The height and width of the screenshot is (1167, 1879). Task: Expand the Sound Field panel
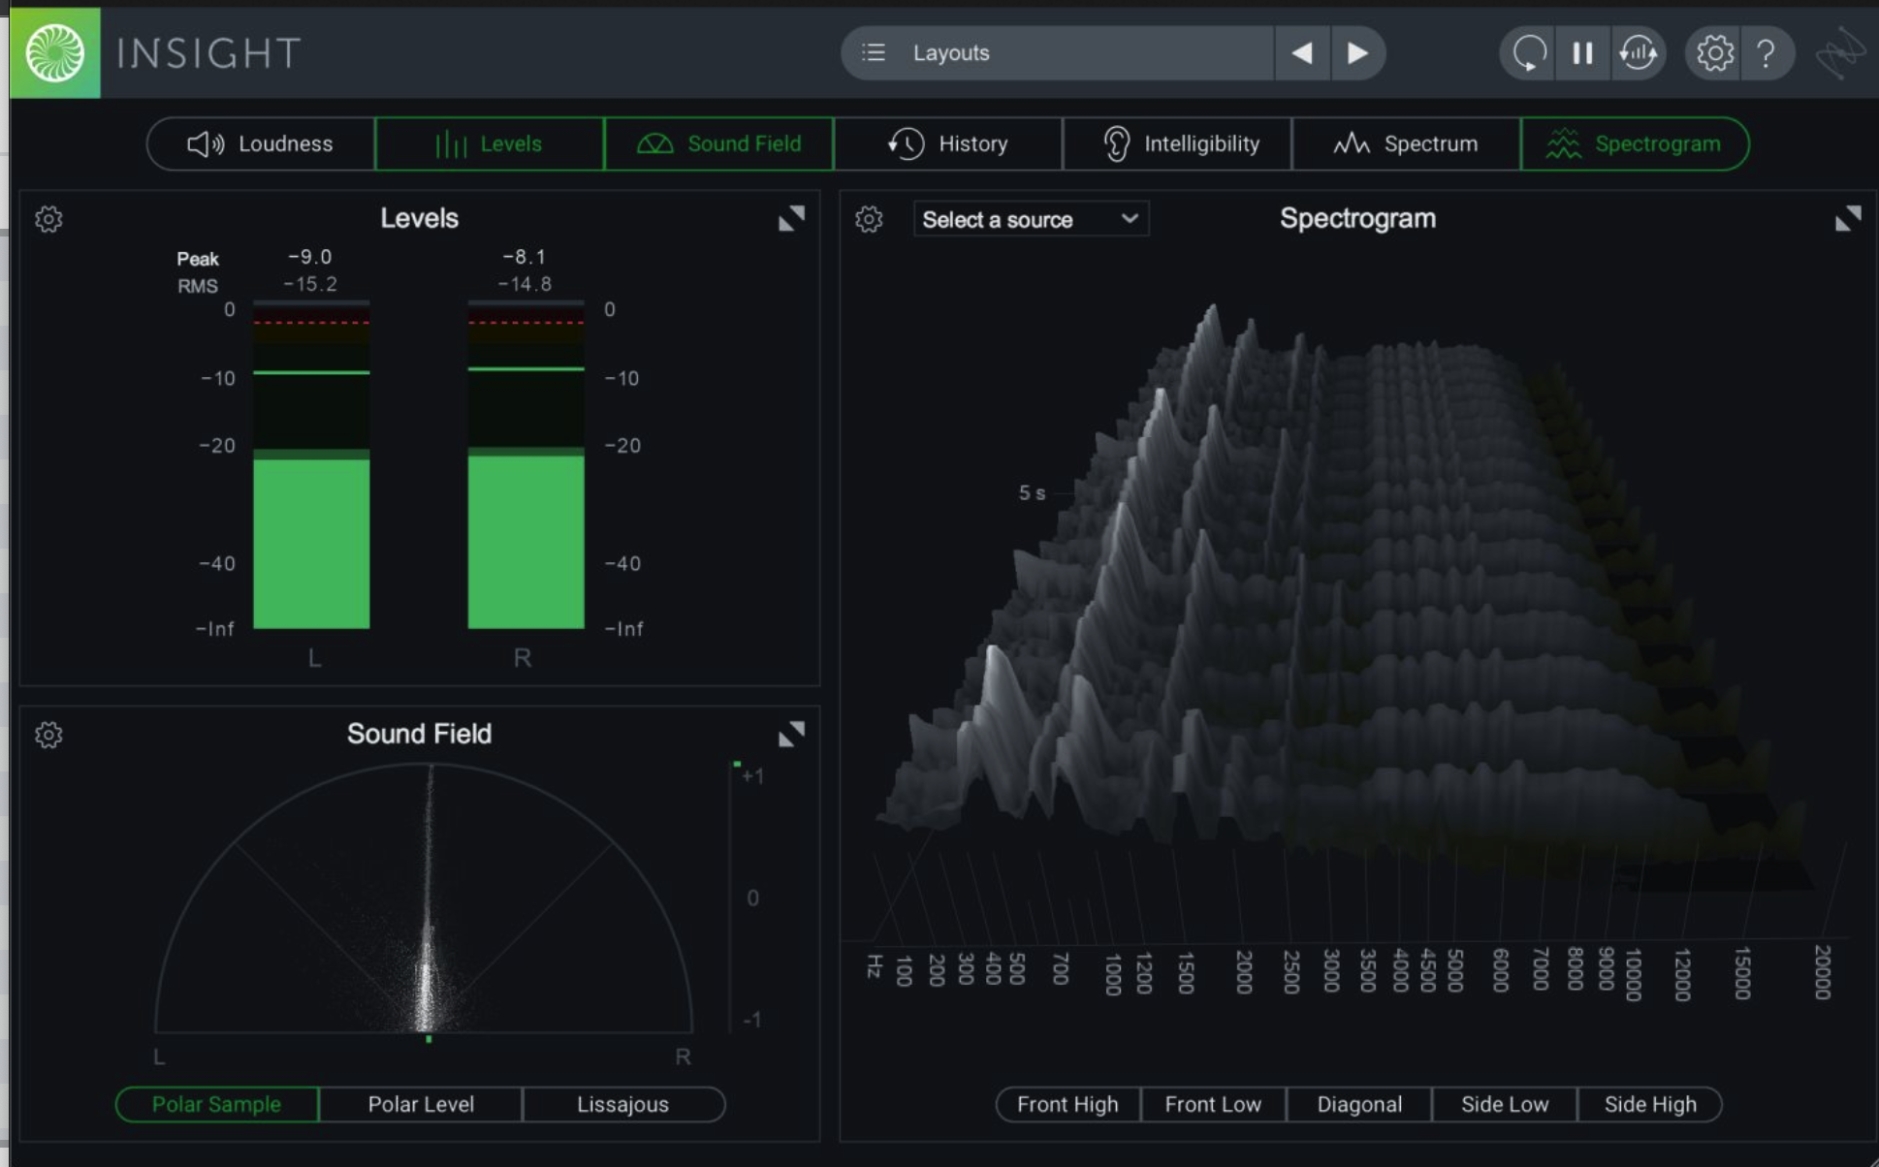(x=791, y=735)
